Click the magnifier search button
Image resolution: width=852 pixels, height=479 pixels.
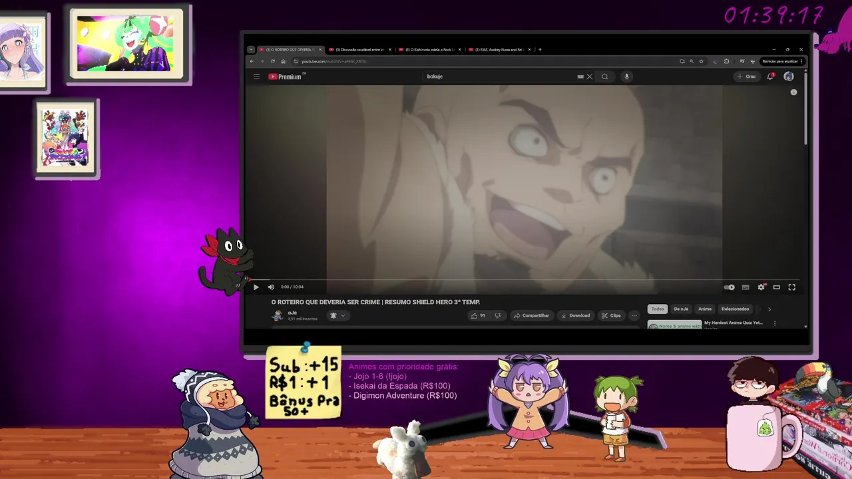click(604, 77)
